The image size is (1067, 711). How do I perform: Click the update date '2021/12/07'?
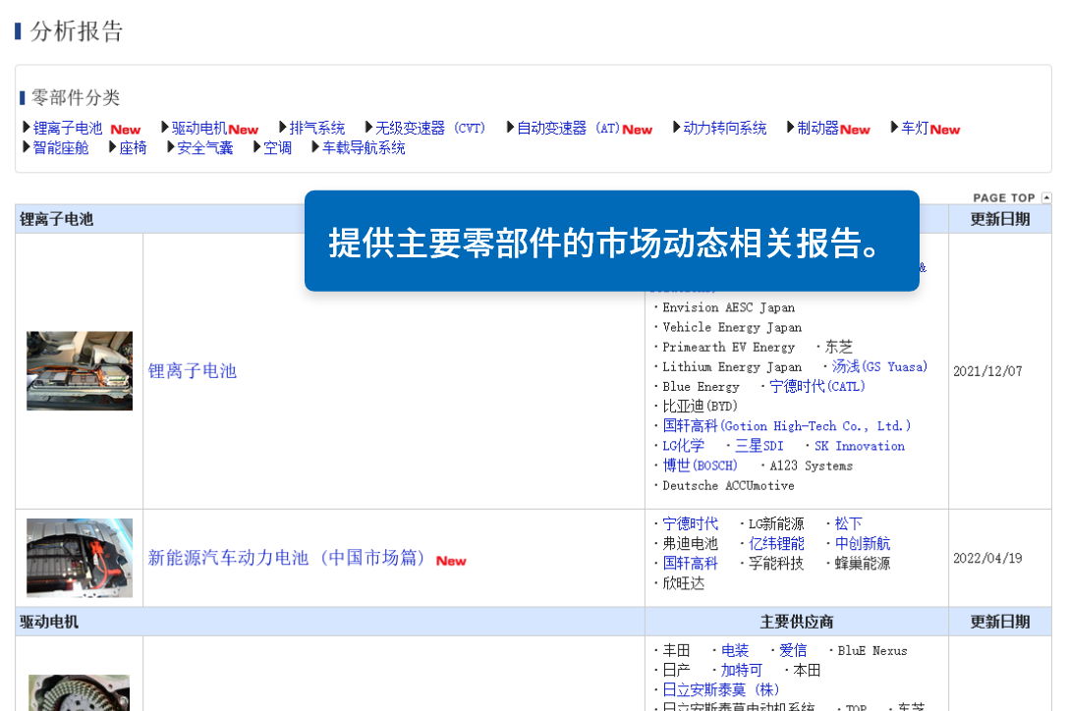(x=987, y=371)
